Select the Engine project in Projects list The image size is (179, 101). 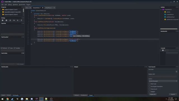11,10
